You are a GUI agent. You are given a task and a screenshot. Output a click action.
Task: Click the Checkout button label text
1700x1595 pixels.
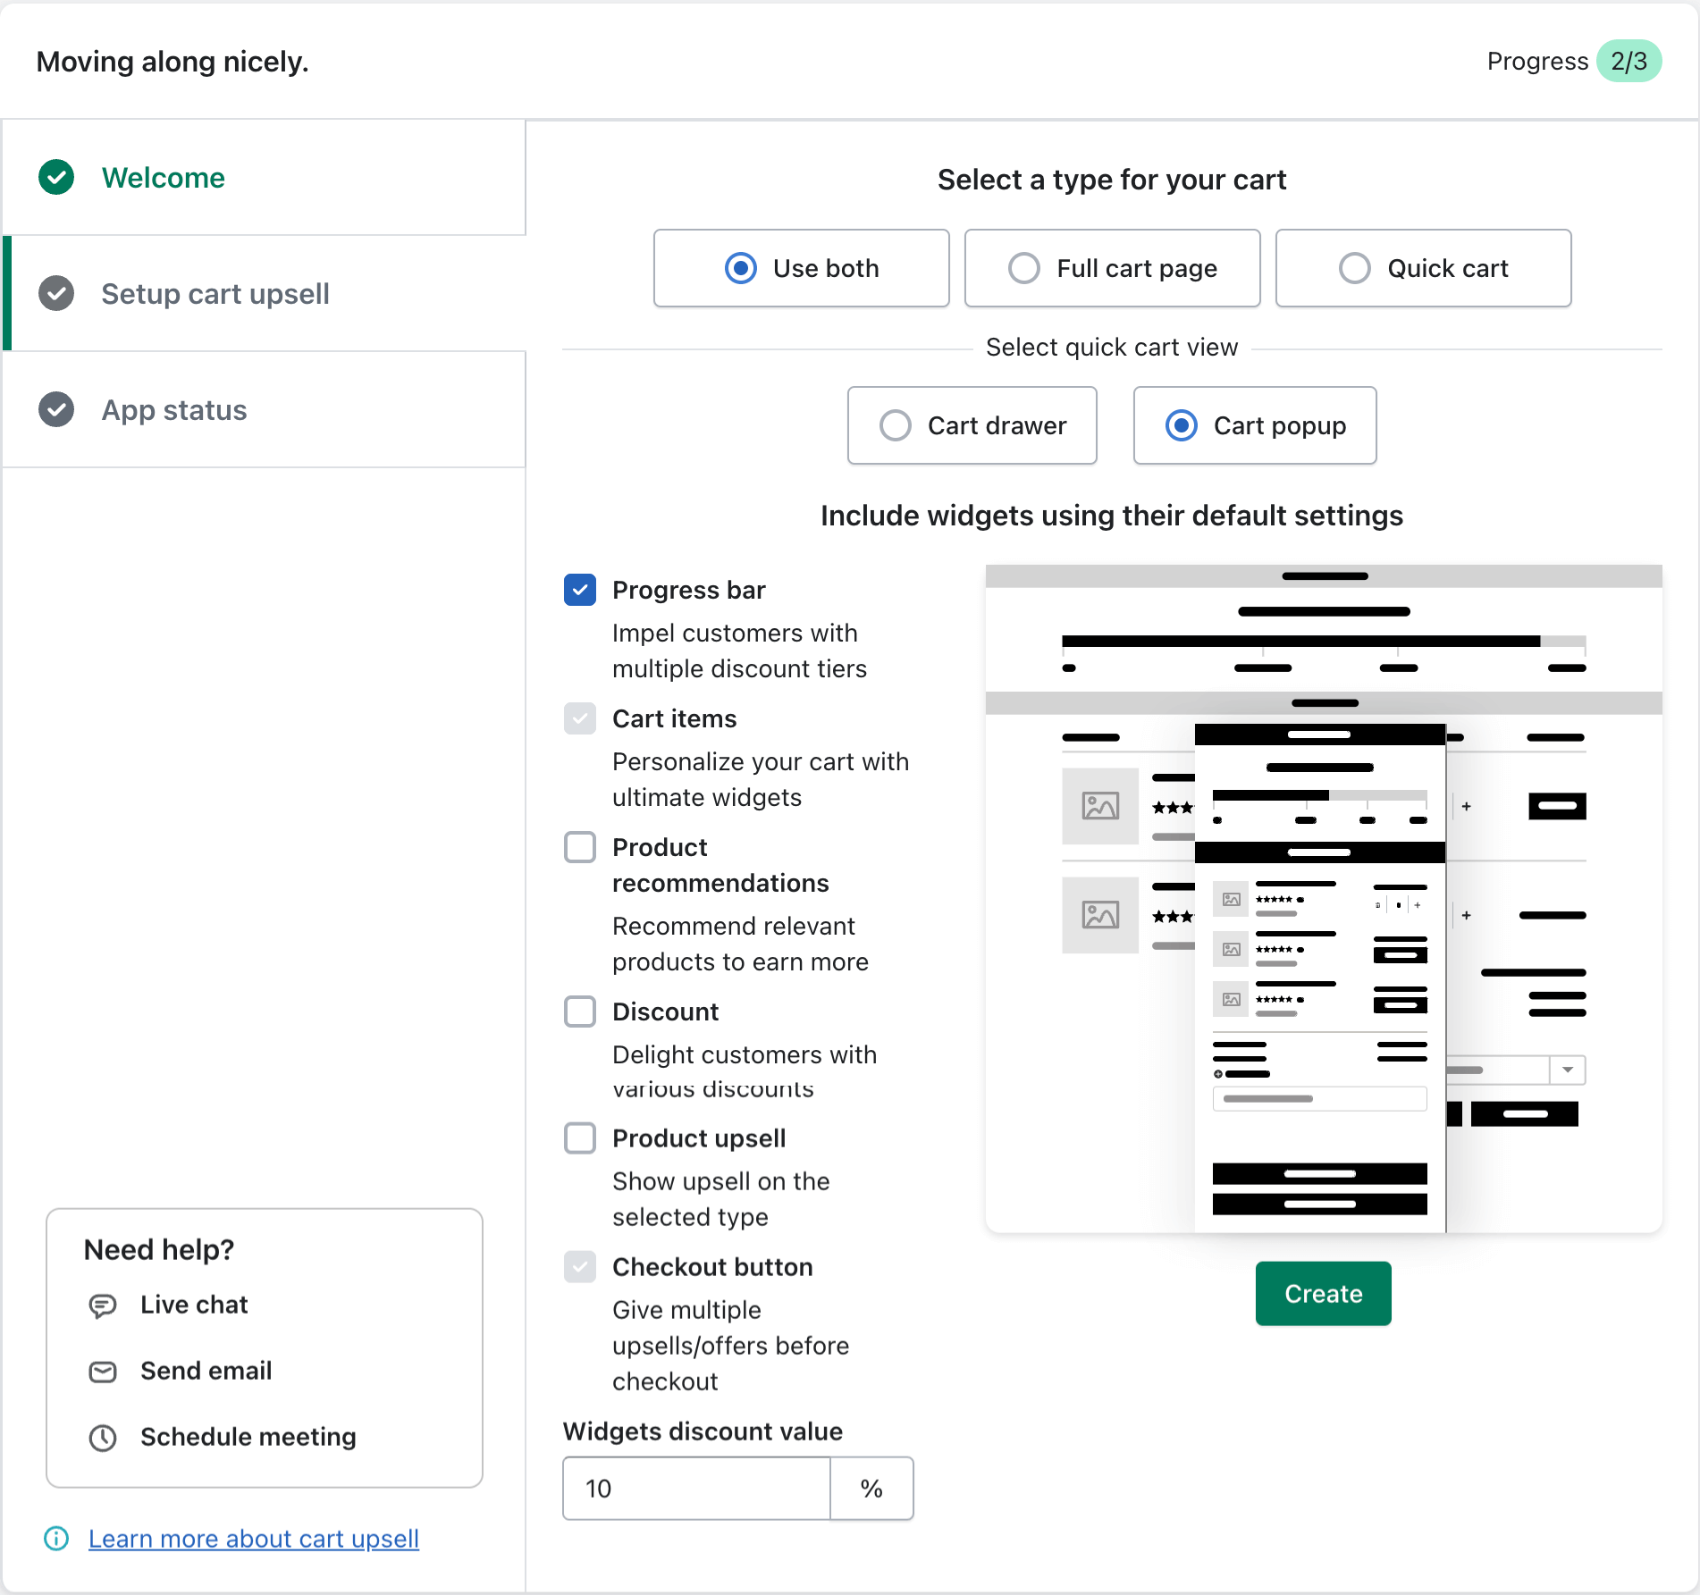coord(712,1267)
